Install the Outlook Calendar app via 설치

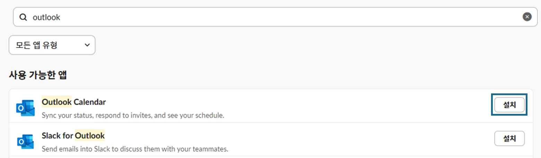(x=509, y=105)
